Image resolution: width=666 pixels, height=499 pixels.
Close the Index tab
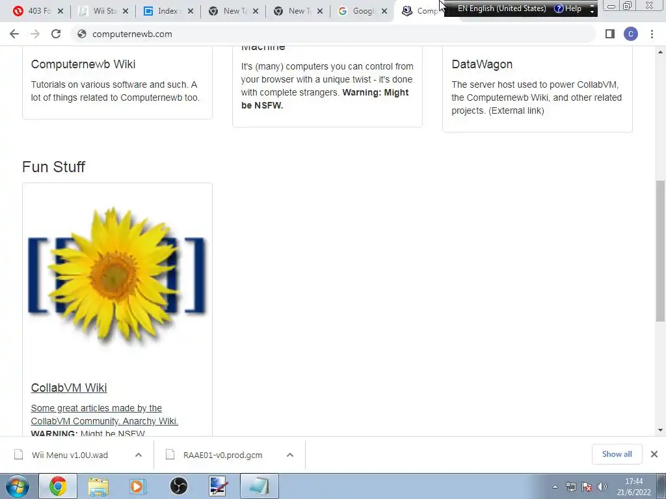[x=191, y=12]
